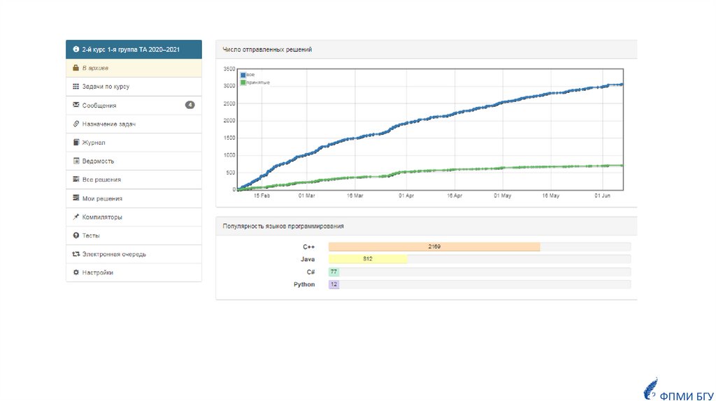This screenshot has width=716, height=401.
Task: Click the envelope icon for Сообщения
Action: (76, 105)
